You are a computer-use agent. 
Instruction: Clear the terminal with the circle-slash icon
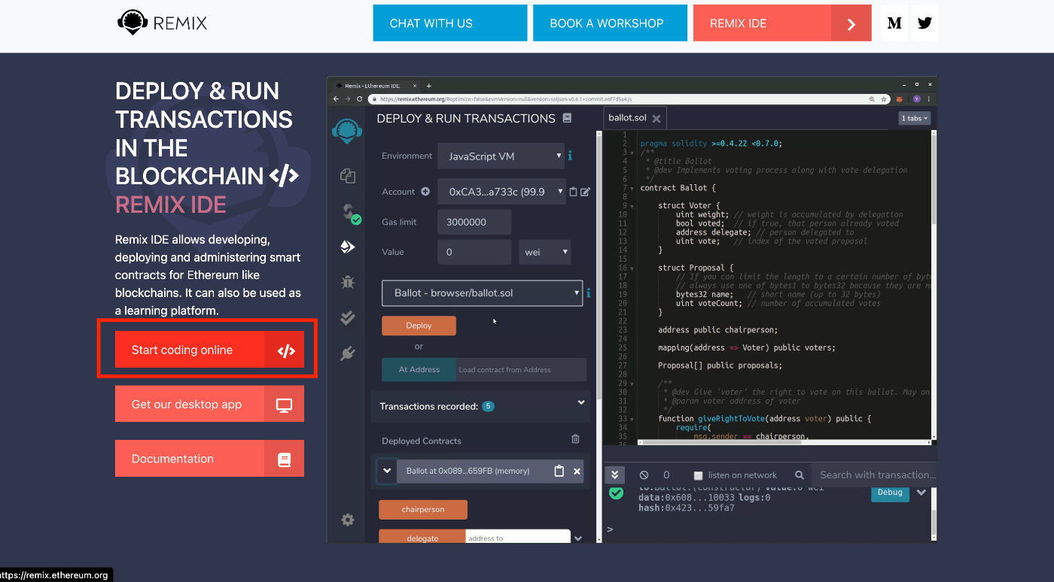644,475
